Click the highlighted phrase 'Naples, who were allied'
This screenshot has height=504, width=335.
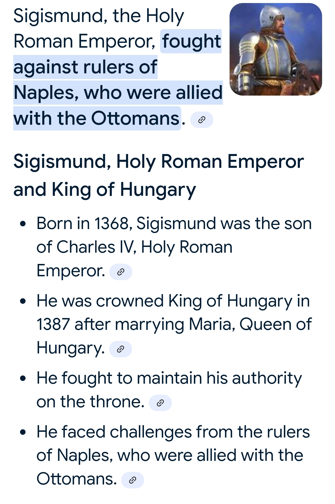118,93
